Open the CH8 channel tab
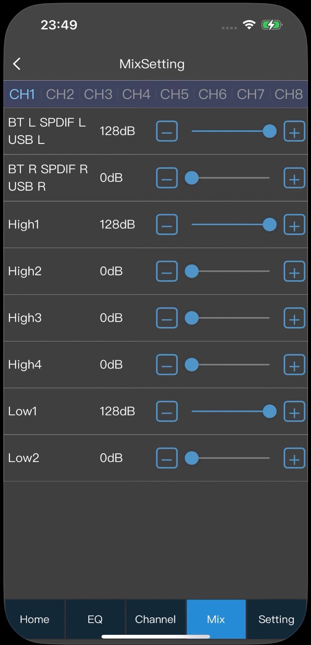 click(x=289, y=94)
